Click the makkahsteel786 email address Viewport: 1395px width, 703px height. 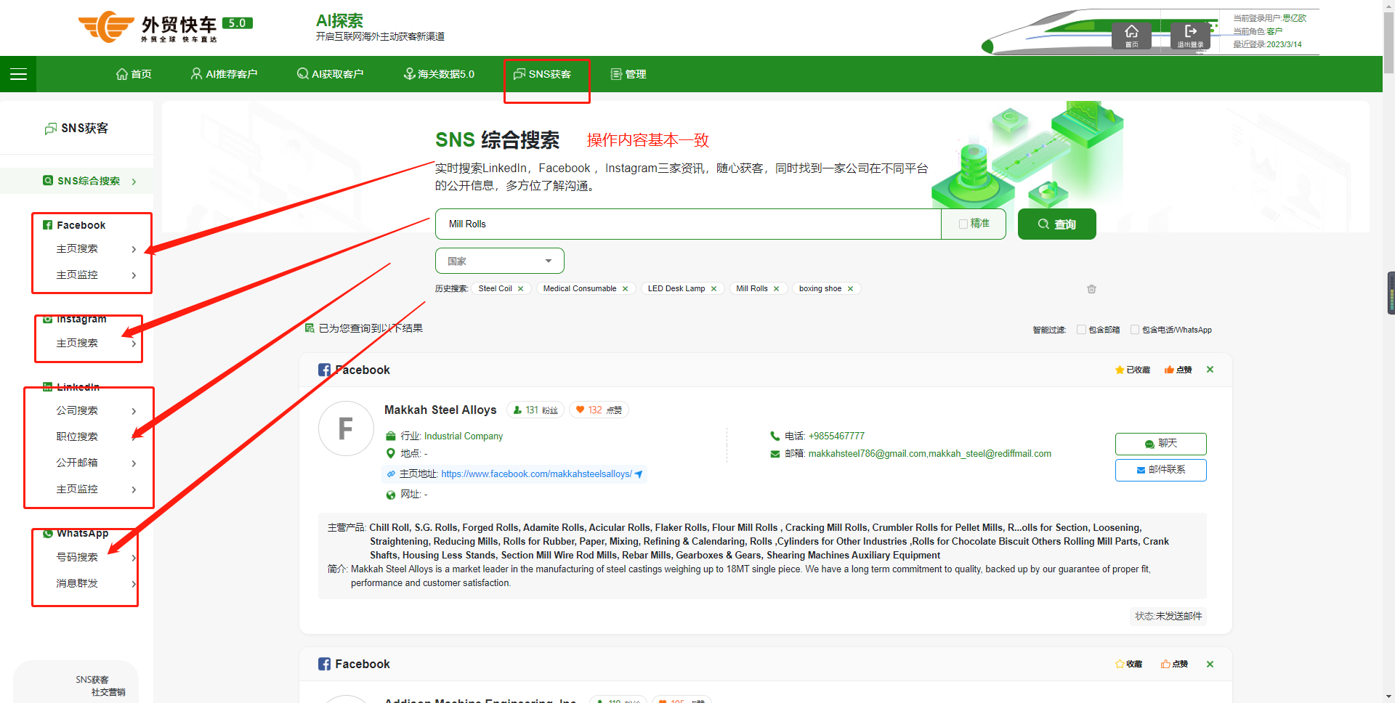[868, 454]
